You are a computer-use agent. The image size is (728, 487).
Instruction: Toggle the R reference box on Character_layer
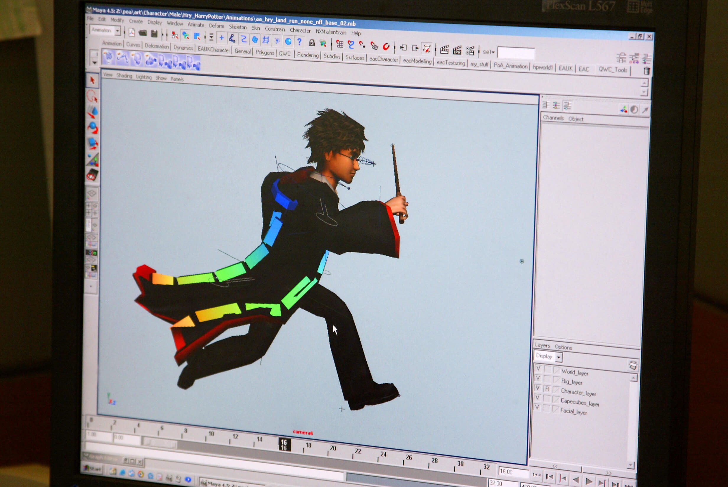pos(547,389)
